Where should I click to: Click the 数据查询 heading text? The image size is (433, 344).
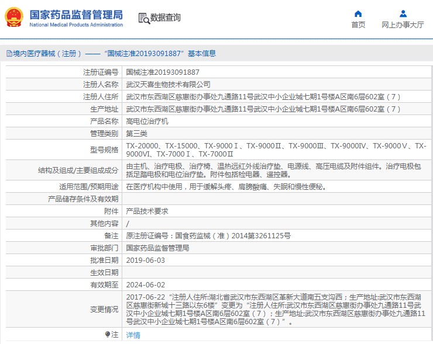pos(166,18)
